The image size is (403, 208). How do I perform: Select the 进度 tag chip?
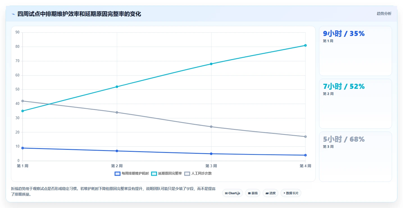(x=270, y=193)
